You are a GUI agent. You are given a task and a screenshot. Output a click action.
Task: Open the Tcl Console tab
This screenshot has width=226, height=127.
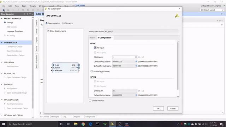tap(44, 117)
